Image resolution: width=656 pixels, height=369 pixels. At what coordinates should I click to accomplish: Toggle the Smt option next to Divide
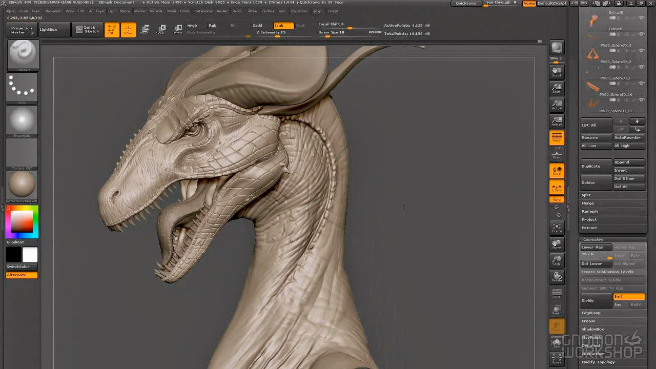[x=629, y=296]
